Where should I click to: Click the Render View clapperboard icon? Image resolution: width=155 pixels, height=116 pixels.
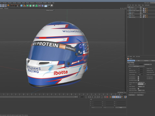12,5
